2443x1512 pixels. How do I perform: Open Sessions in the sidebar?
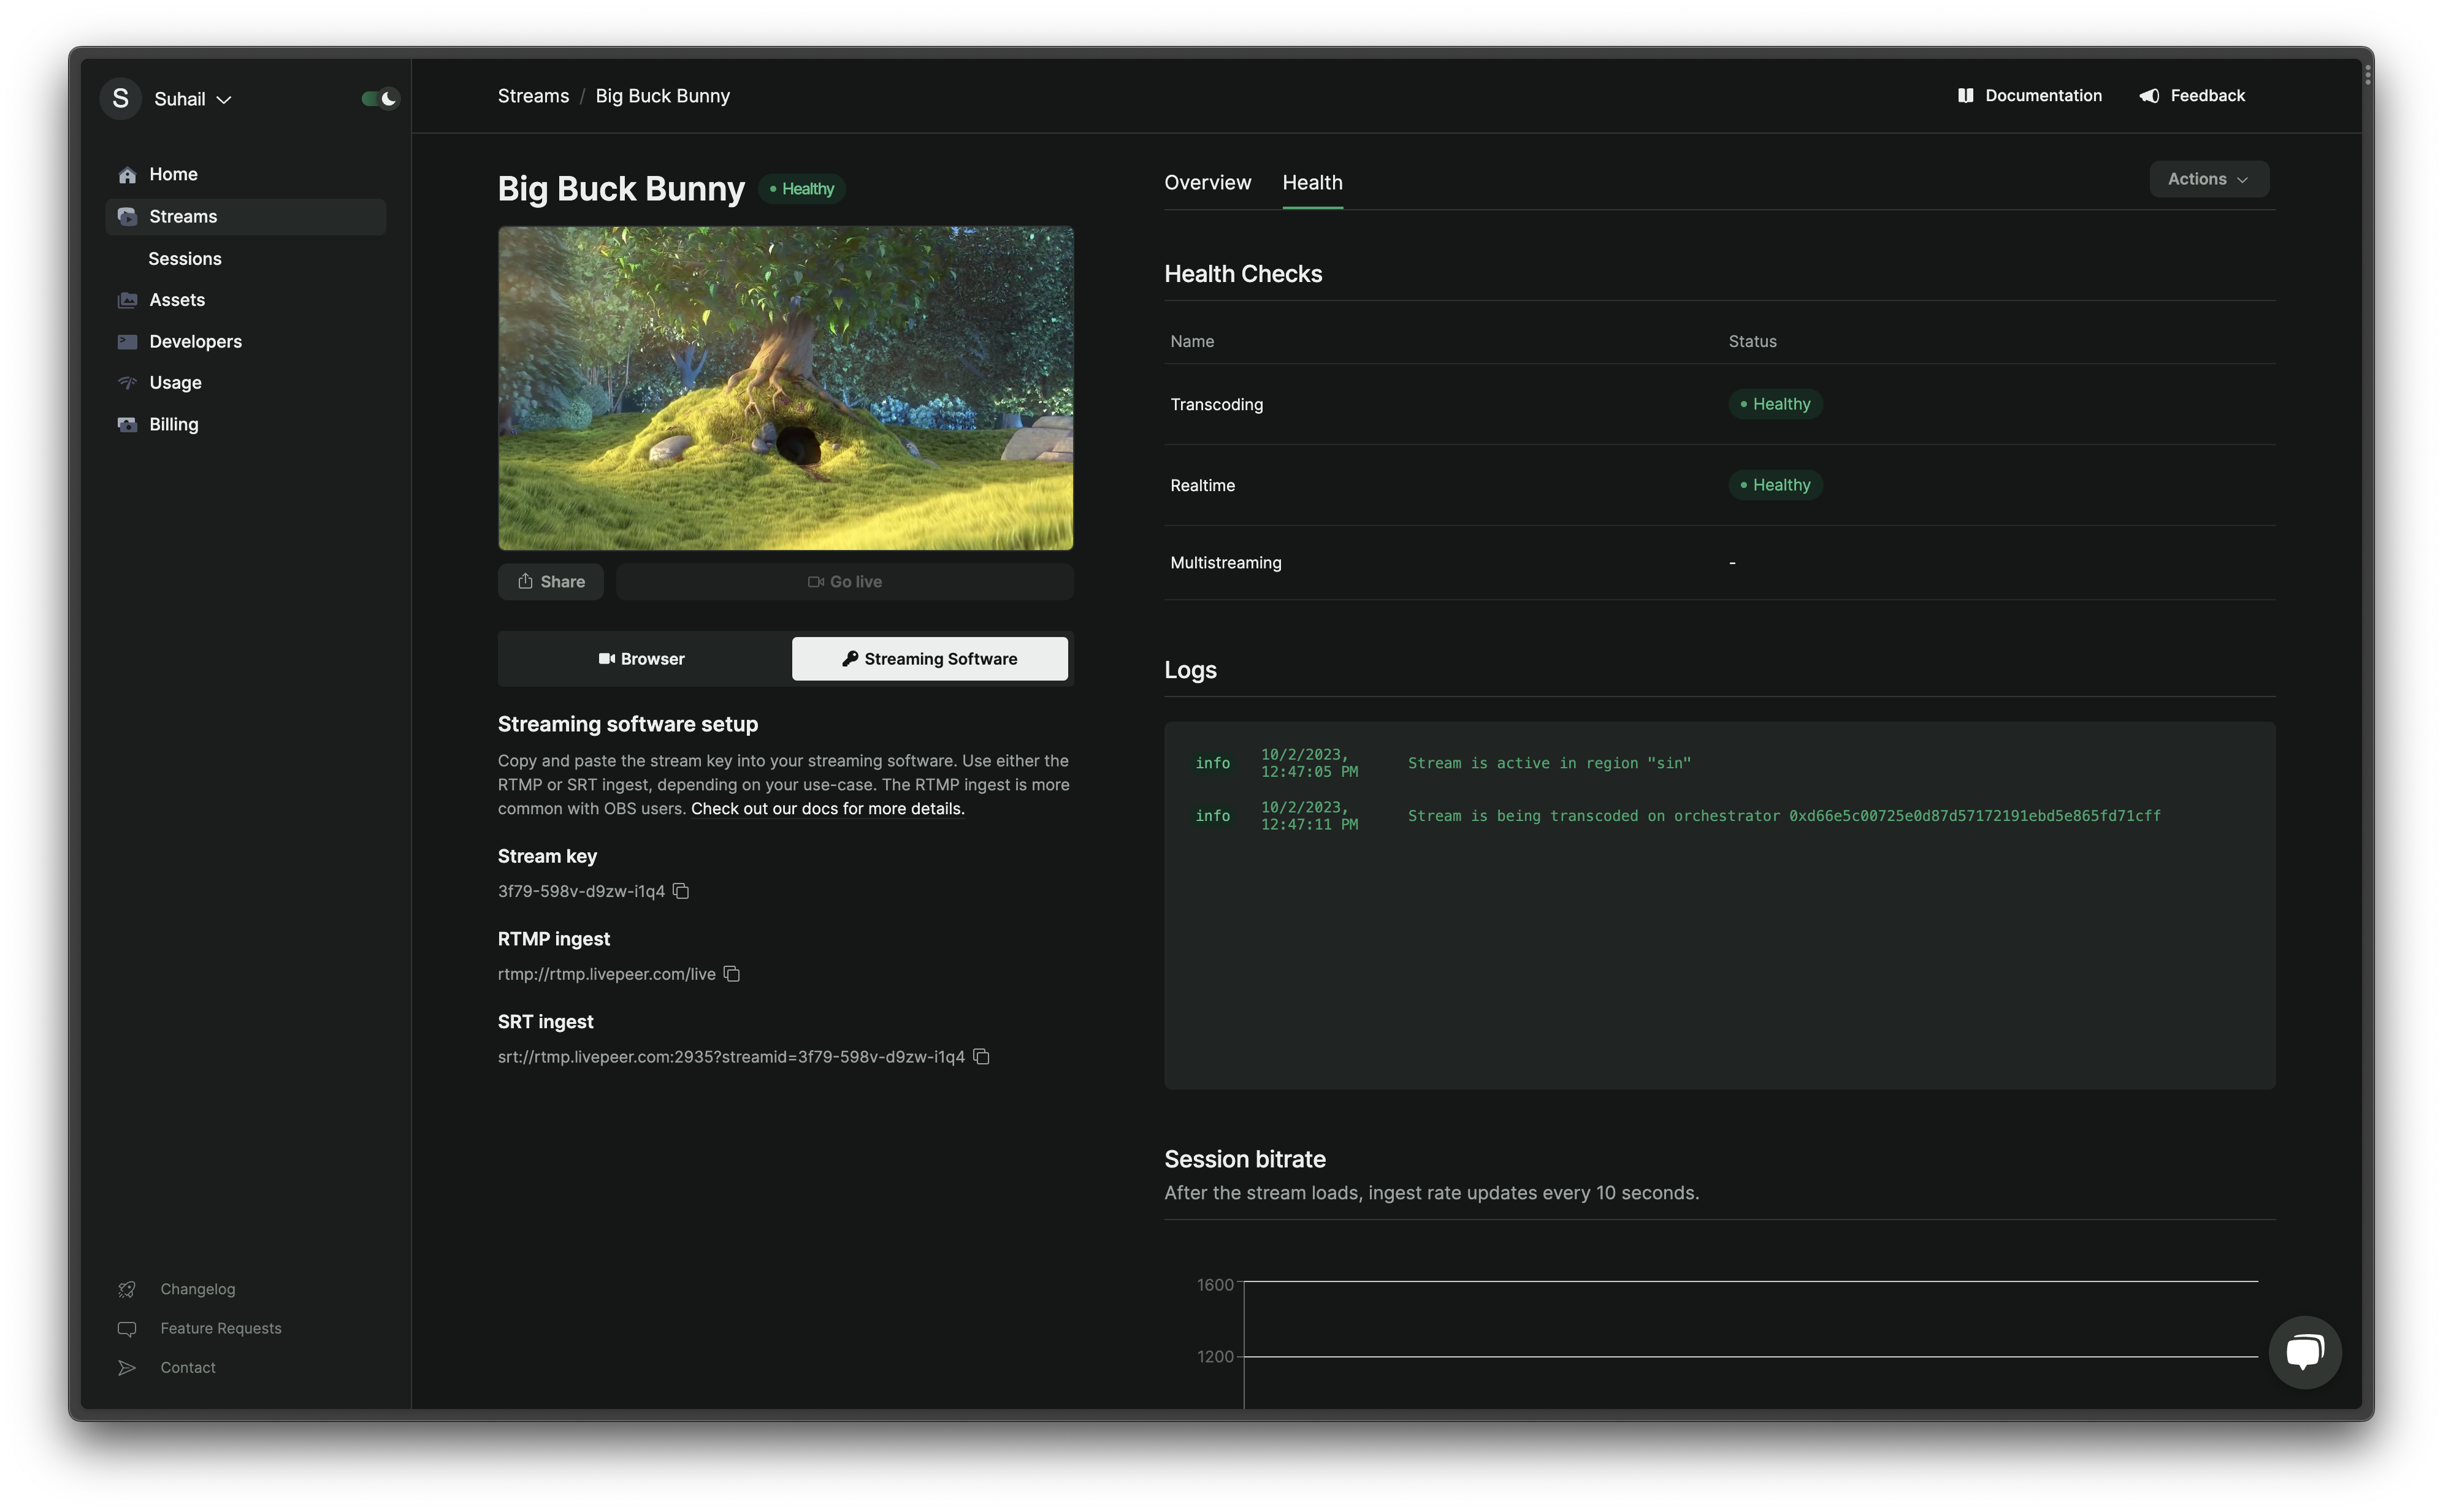185,259
